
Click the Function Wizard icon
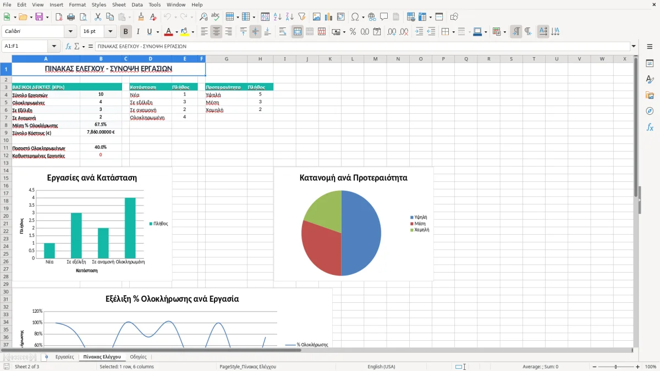point(68,46)
